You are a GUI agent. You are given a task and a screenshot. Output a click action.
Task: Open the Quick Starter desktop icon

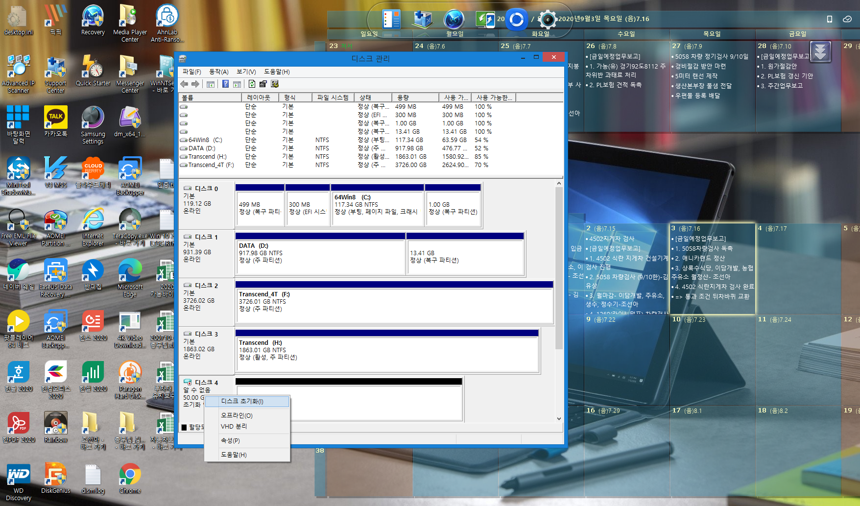pyautogui.click(x=93, y=71)
